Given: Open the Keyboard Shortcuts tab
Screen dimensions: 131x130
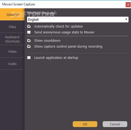Looking at the screenshot, I should pos(12,39).
